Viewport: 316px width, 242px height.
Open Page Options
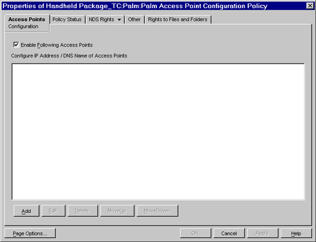click(30, 233)
